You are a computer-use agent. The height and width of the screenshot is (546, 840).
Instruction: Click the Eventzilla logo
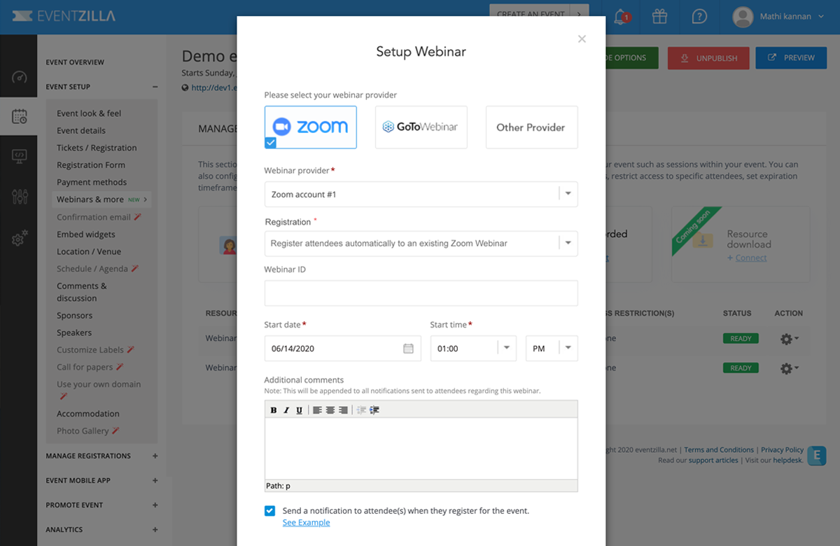coord(64,15)
